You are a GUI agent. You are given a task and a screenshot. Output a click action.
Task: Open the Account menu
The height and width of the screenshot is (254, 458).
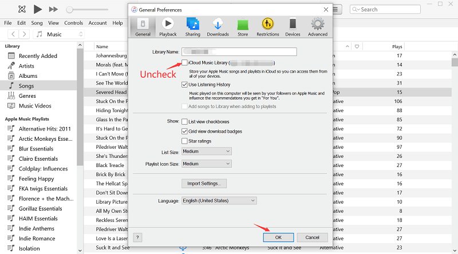click(97, 23)
